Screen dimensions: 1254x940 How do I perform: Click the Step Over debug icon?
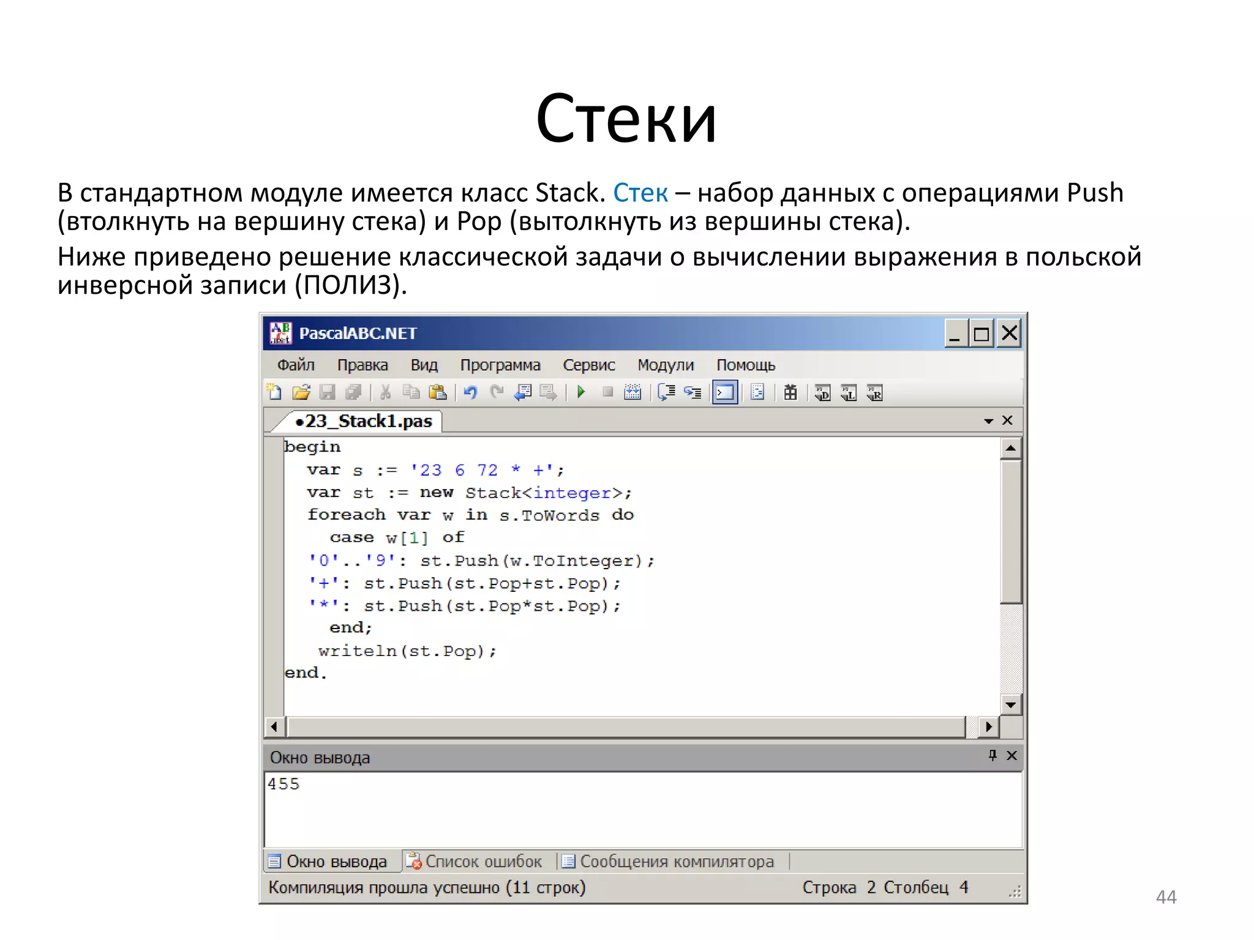(666, 392)
